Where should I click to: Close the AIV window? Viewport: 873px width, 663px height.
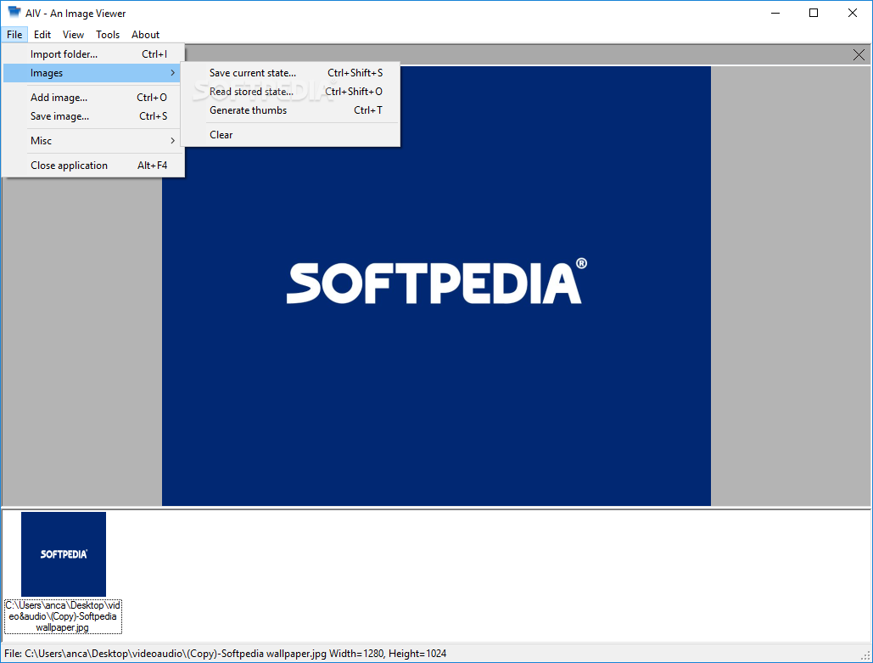coord(853,13)
